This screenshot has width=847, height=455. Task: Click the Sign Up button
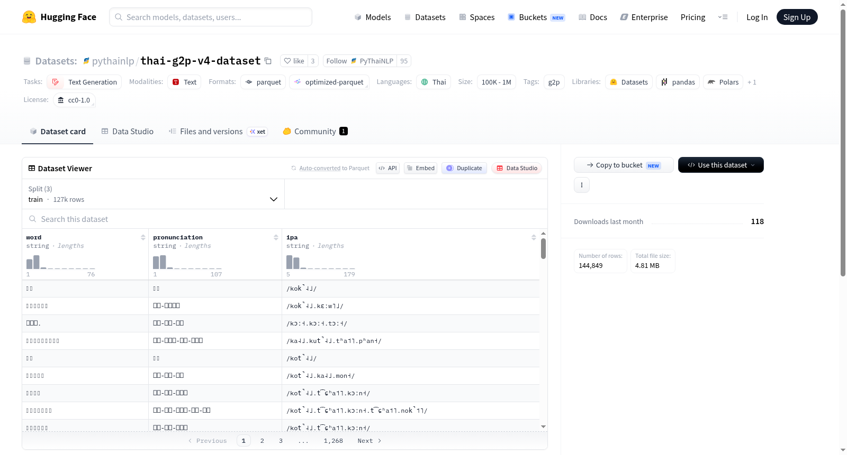pyautogui.click(x=797, y=17)
